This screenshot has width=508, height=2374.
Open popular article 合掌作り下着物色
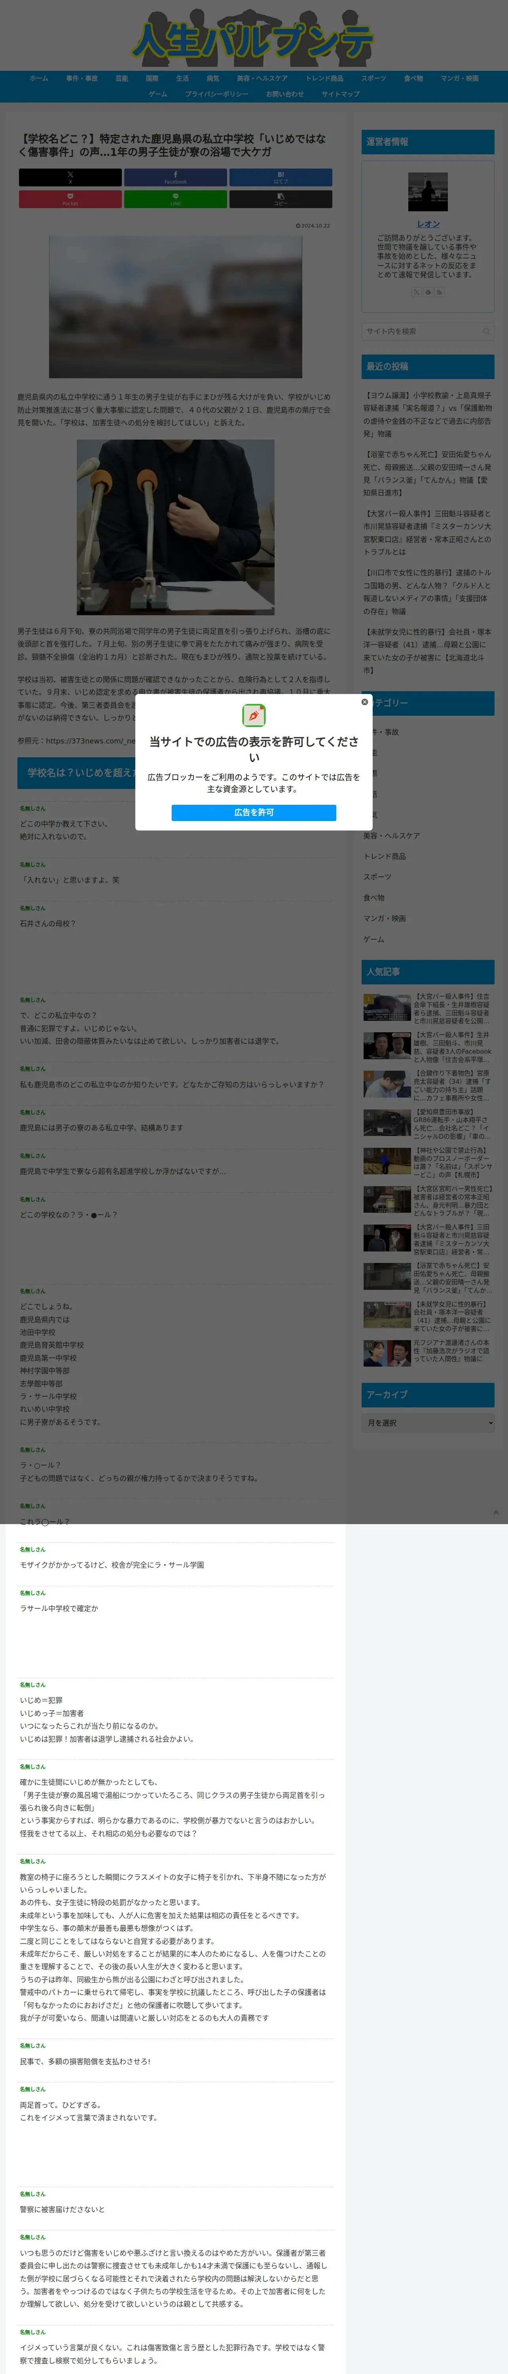(x=428, y=1086)
